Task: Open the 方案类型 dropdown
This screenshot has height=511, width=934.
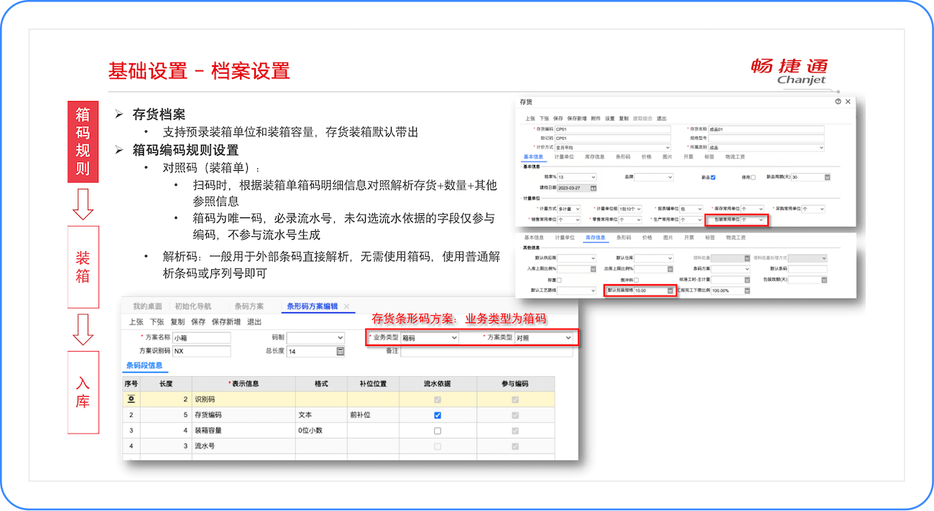Action: (x=567, y=337)
